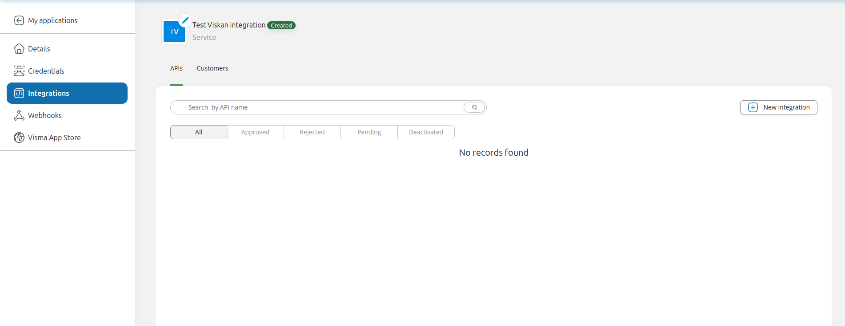Image resolution: width=845 pixels, height=326 pixels.
Task: Filter integrations by Rejected status
Action: tap(312, 132)
